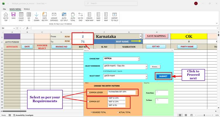Click the PARTY NAME header button
The height and width of the screenshot is (117, 220).
[x=187, y=46]
